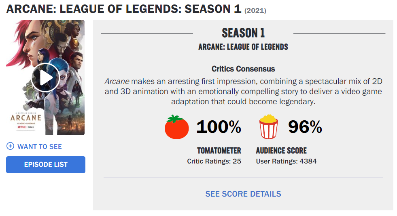Screen dimensions: 397x216
Task: Click the 100% Tomatometer score
Action: click(219, 127)
